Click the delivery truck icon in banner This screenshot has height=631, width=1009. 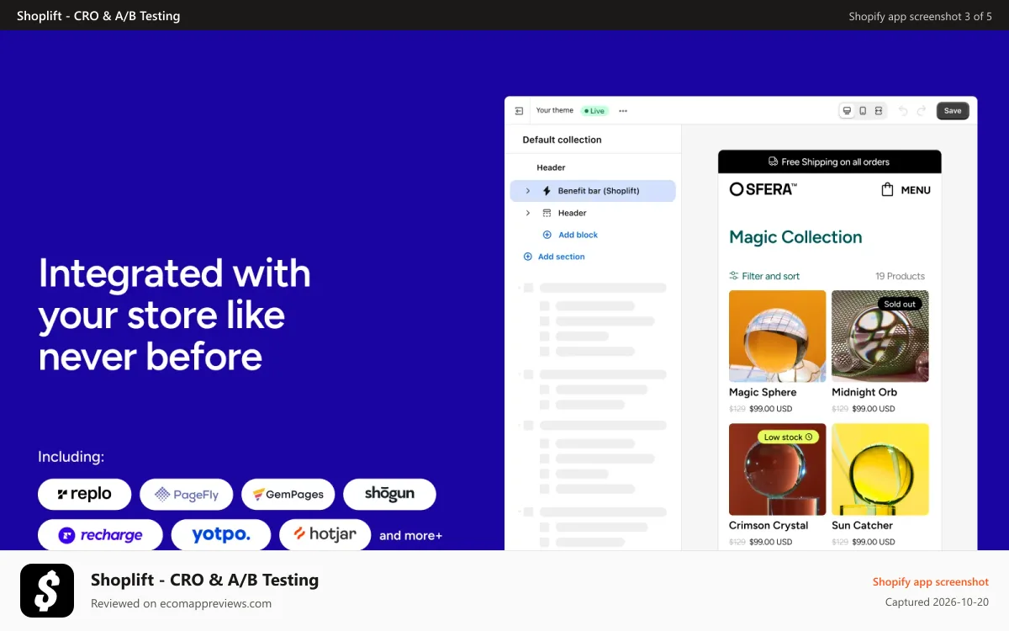pyautogui.click(x=774, y=162)
